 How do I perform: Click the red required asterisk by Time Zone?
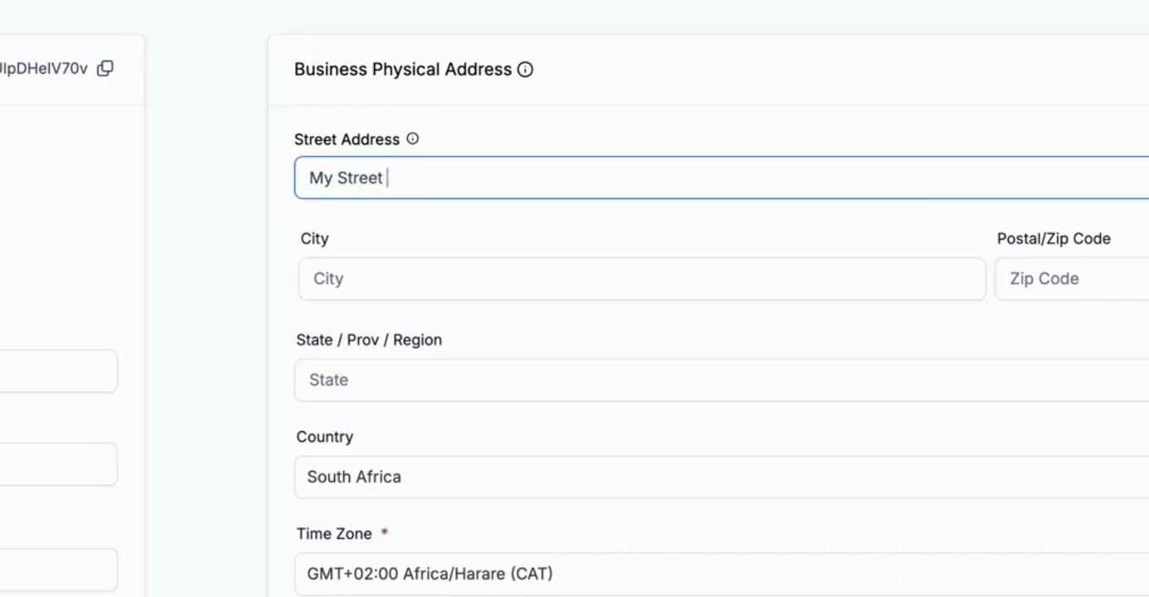pyautogui.click(x=385, y=534)
